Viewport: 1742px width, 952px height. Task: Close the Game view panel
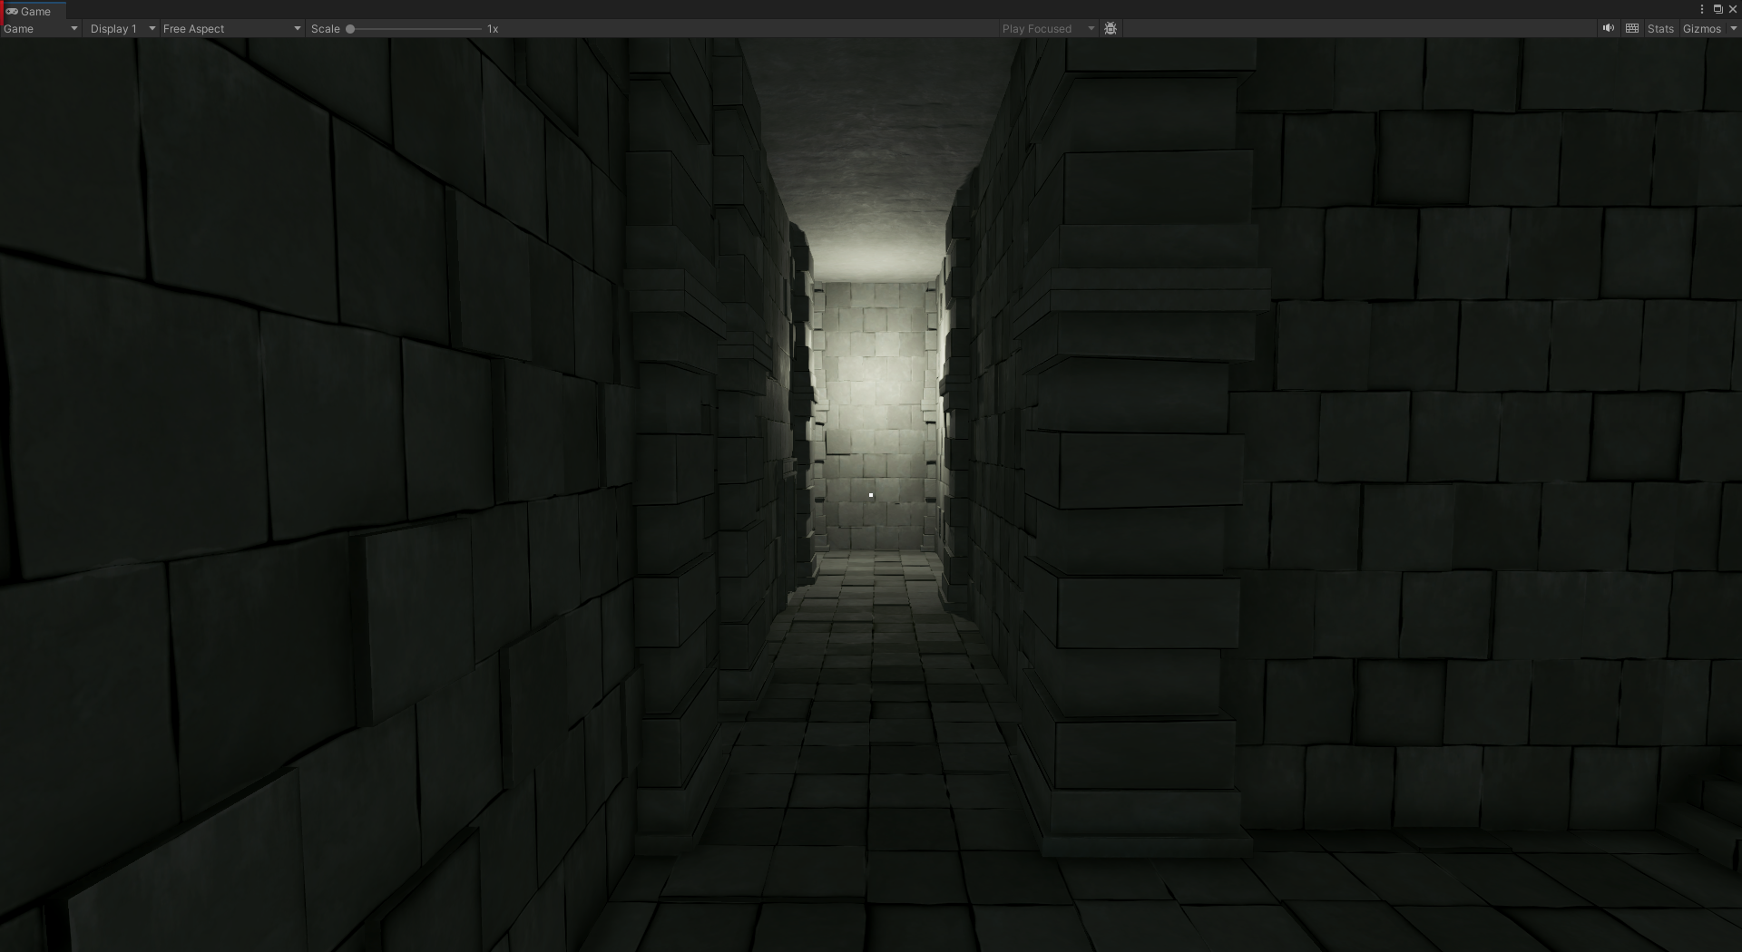tap(1732, 9)
